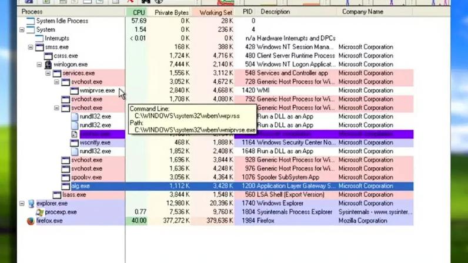The image size is (468, 263).
Task: Select the System Idle Process name
Action: pyautogui.click(x=62, y=21)
